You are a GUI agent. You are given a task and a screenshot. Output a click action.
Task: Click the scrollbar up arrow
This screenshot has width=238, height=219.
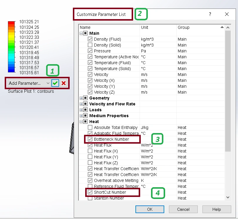(228, 28)
